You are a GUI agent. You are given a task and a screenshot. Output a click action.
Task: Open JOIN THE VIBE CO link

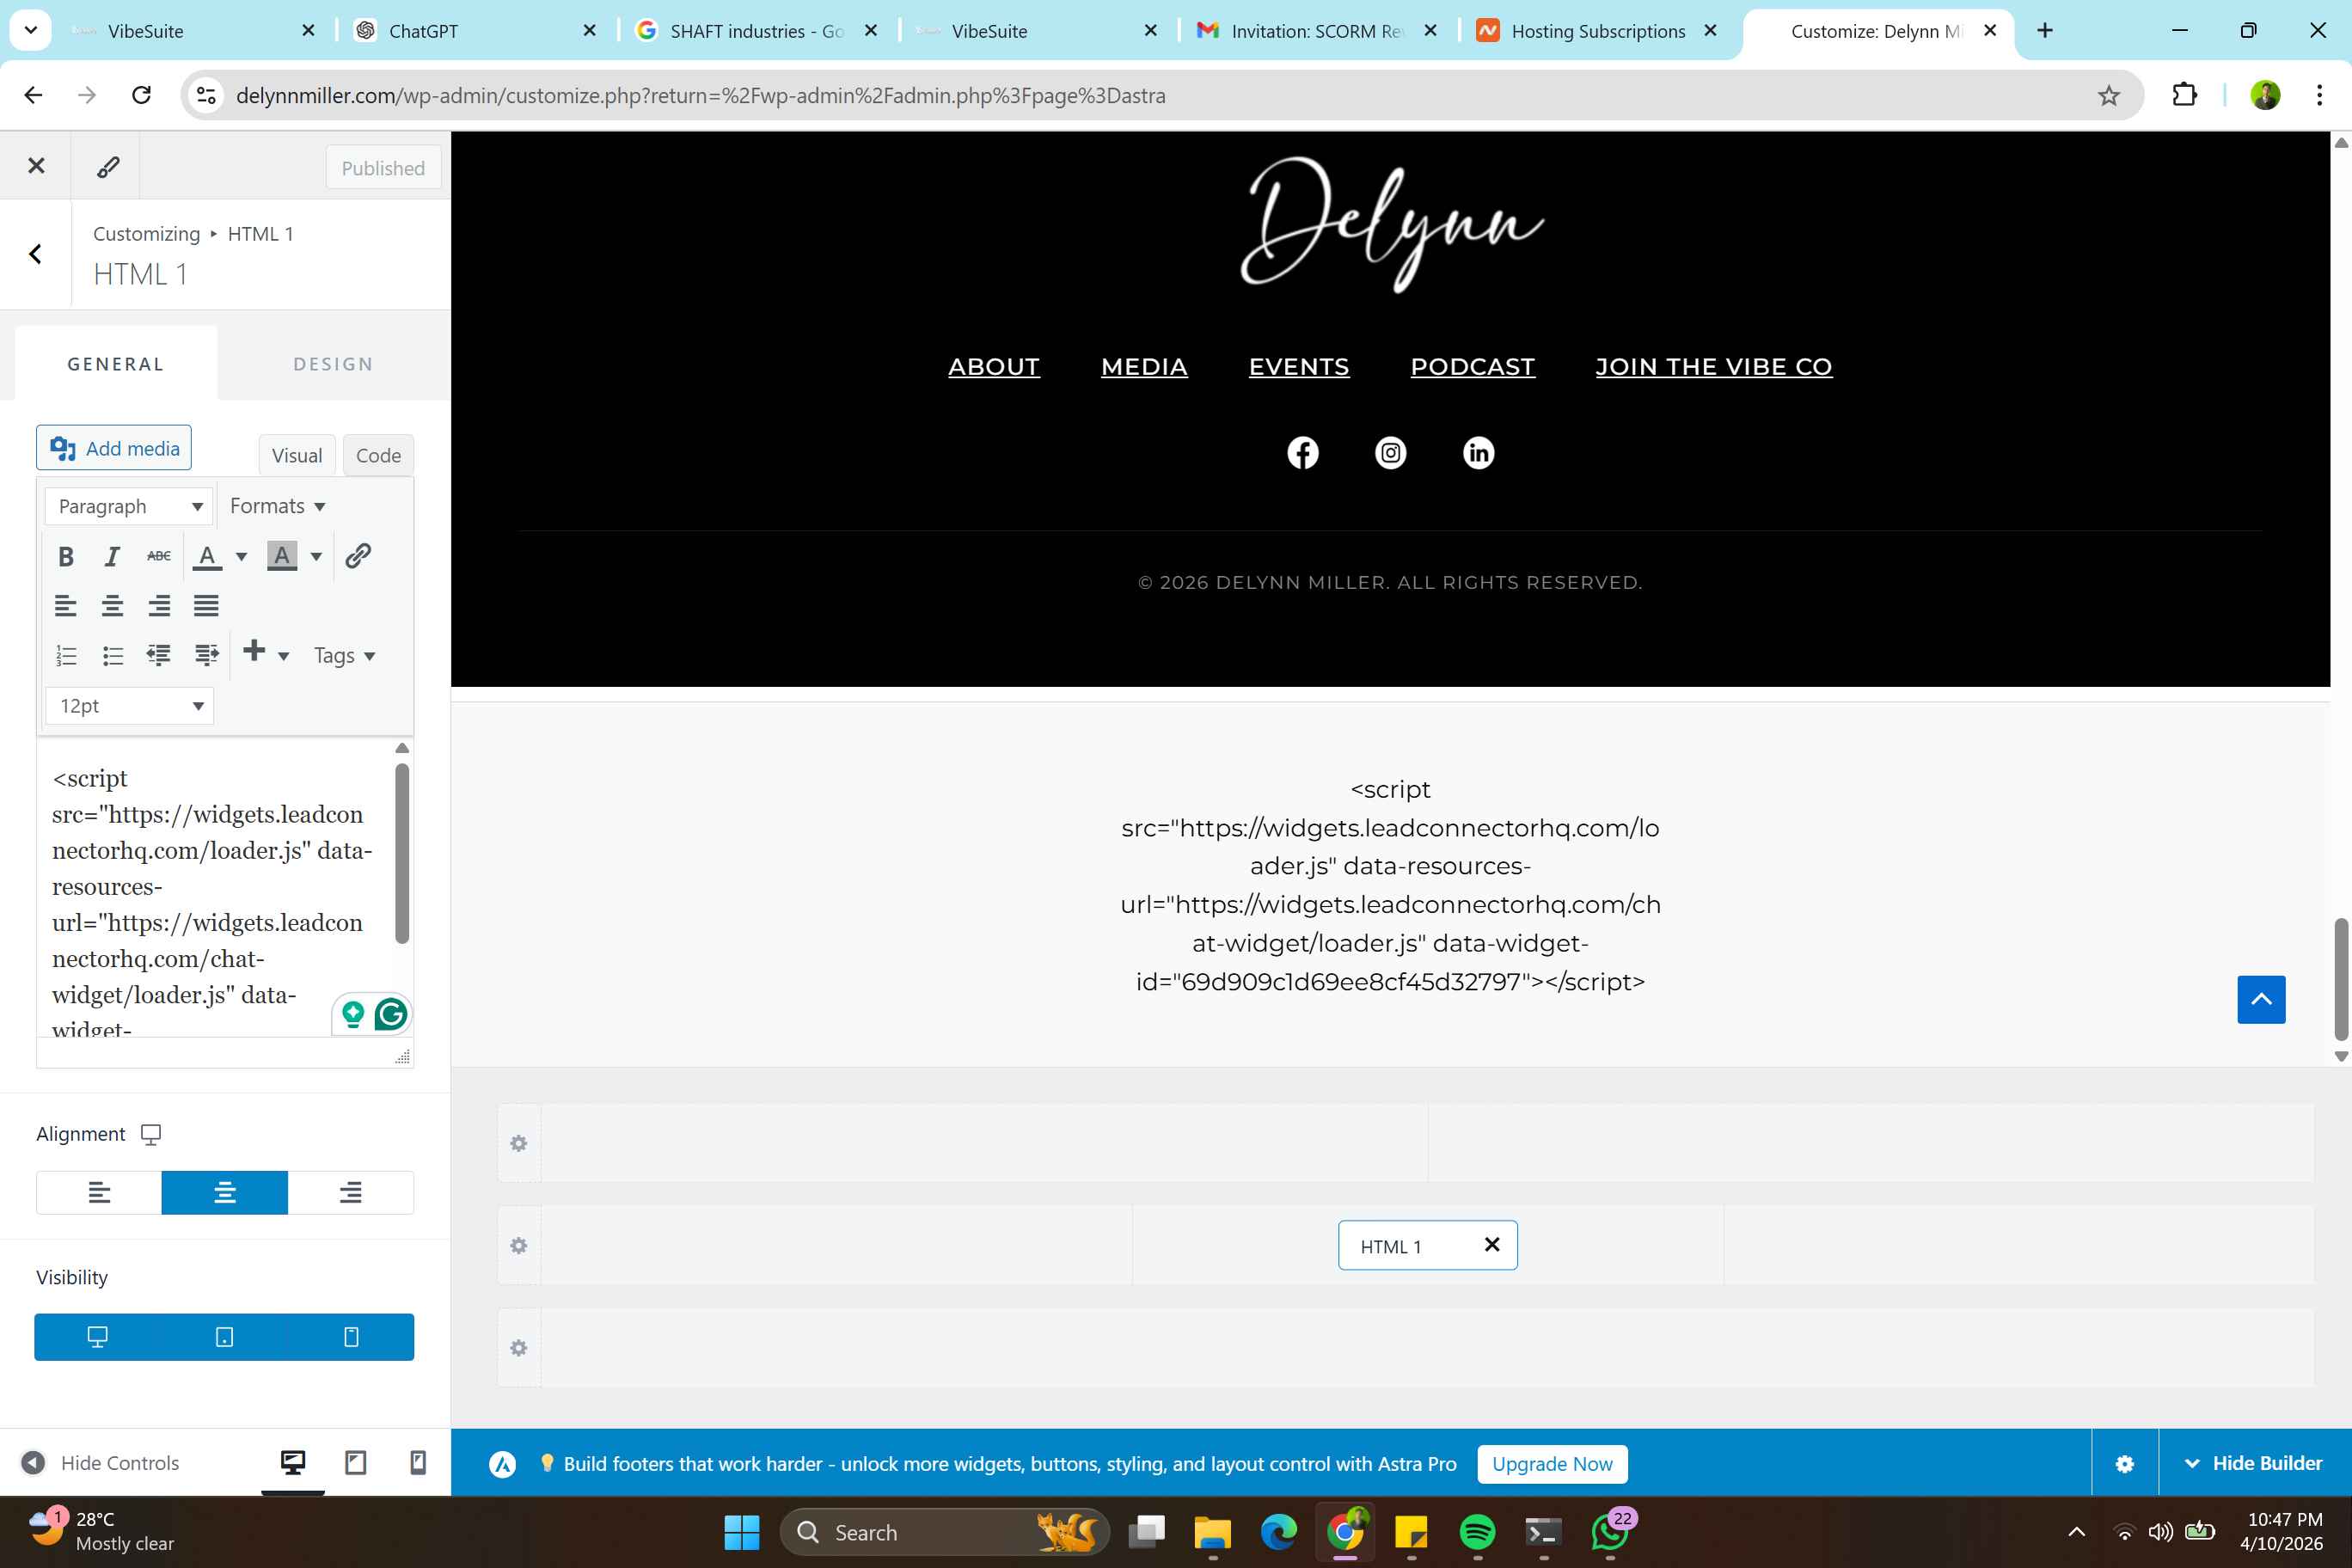[1714, 367]
